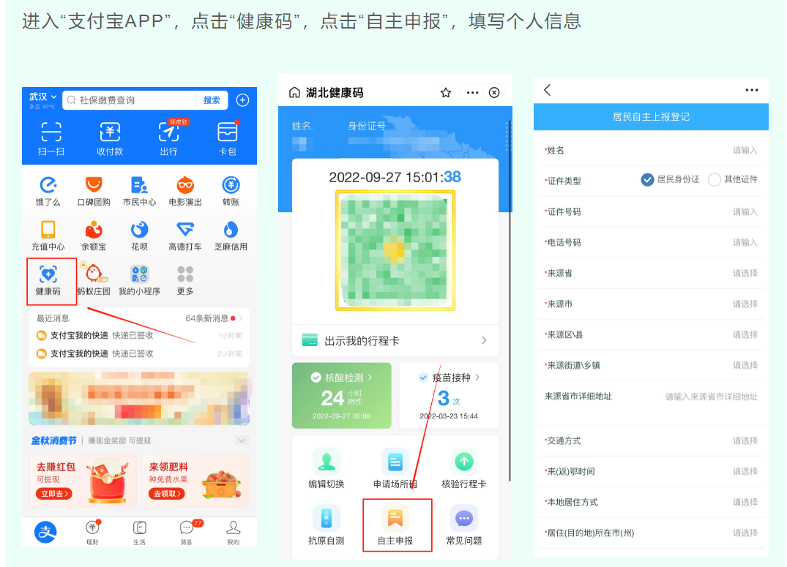Choose 来源市 selector
The image size is (787, 567).
(x=651, y=304)
